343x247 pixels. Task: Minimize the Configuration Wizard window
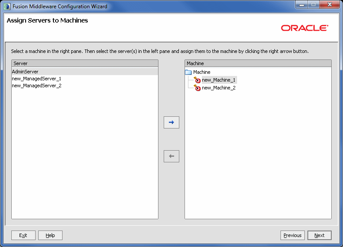(302, 5)
